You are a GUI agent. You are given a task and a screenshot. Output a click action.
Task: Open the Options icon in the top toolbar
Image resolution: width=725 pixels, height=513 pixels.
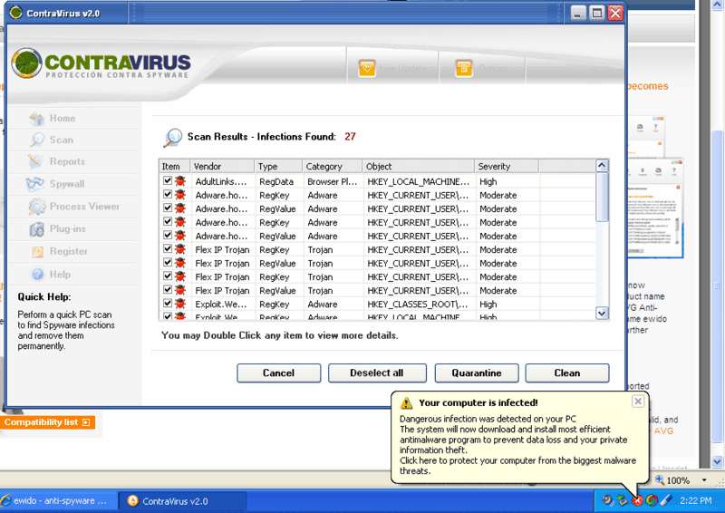[464, 69]
